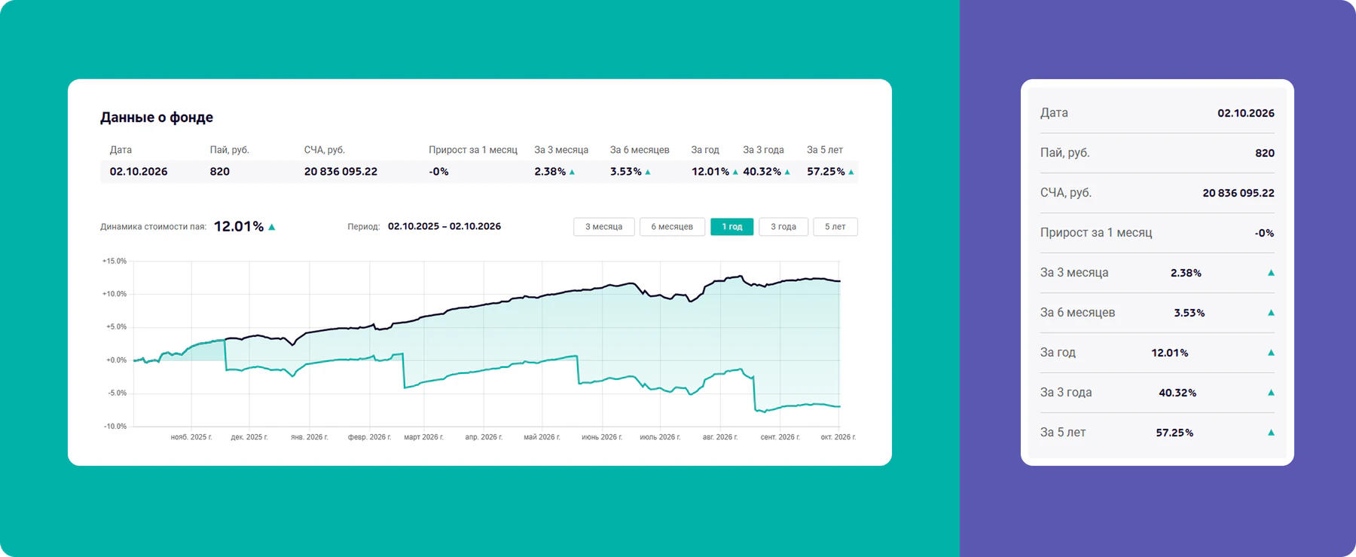Click arrow in За 5 лет card row
The height and width of the screenshot is (557, 1356).
tap(1271, 433)
